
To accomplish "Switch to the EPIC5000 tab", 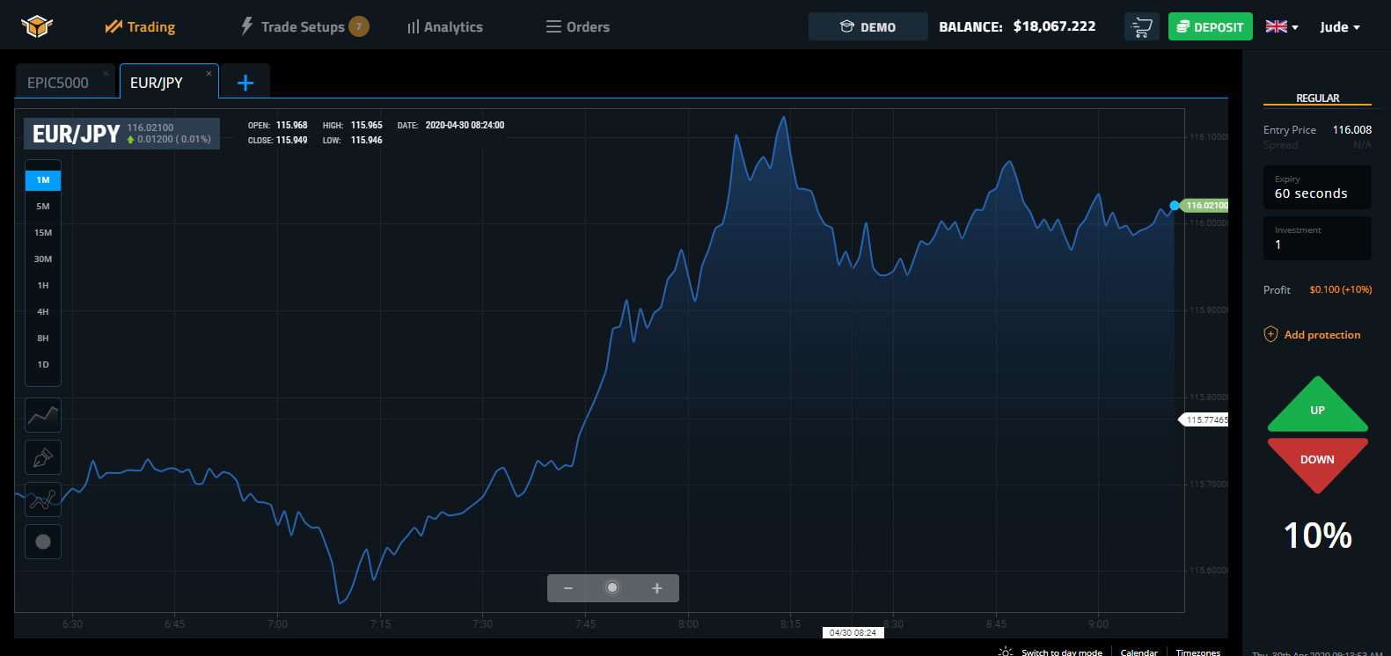I will point(58,83).
